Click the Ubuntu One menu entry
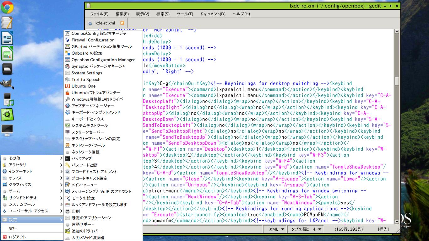This screenshot has width=429, height=241. tap(83, 86)
